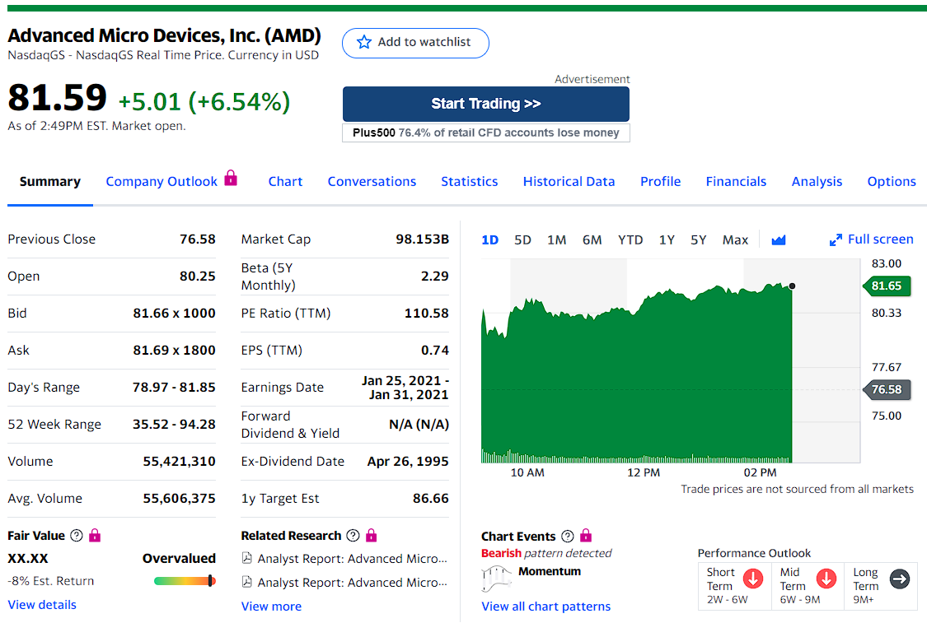Open the Options tab

point(892,181)
